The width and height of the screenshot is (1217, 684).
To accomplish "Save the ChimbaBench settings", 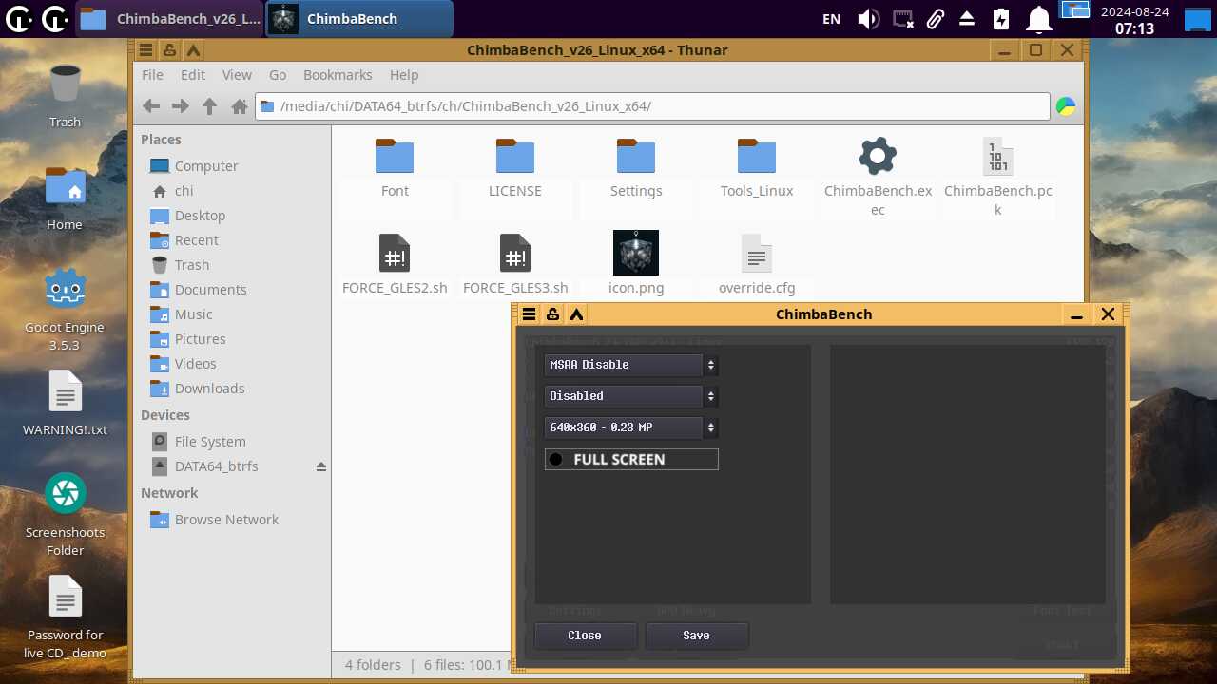I will [697, 636].
